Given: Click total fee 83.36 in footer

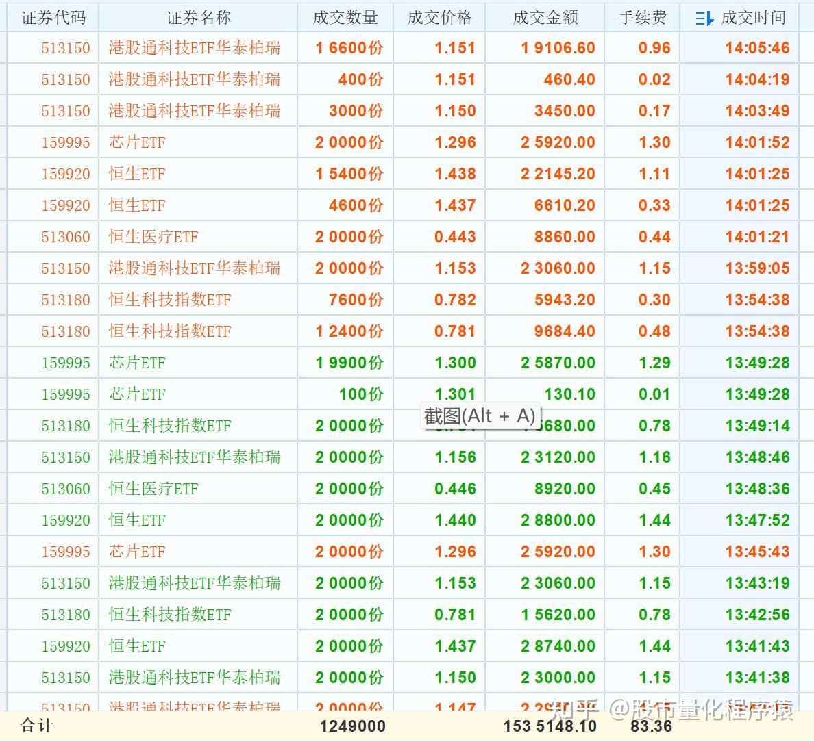Looking at the screenshot, I should 651,726.
